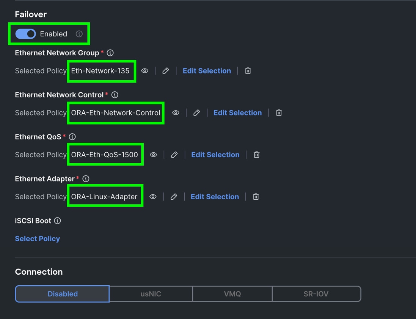Image resolution: width=416 pixels, height=319 pixels.
Task: Click Edit Selection for Ethernet Network Group
Action: (x=207, y=71)
